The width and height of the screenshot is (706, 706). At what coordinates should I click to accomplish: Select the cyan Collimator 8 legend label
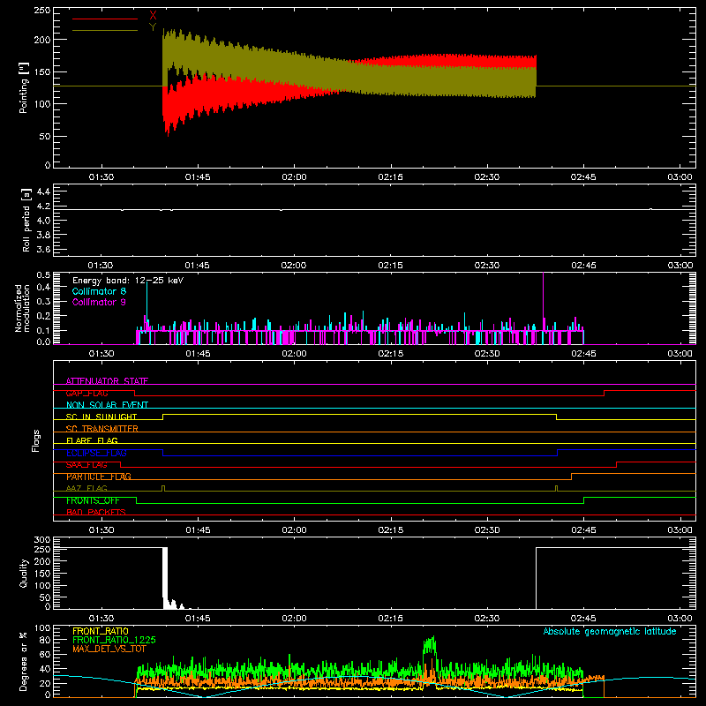tap(99, 291)
